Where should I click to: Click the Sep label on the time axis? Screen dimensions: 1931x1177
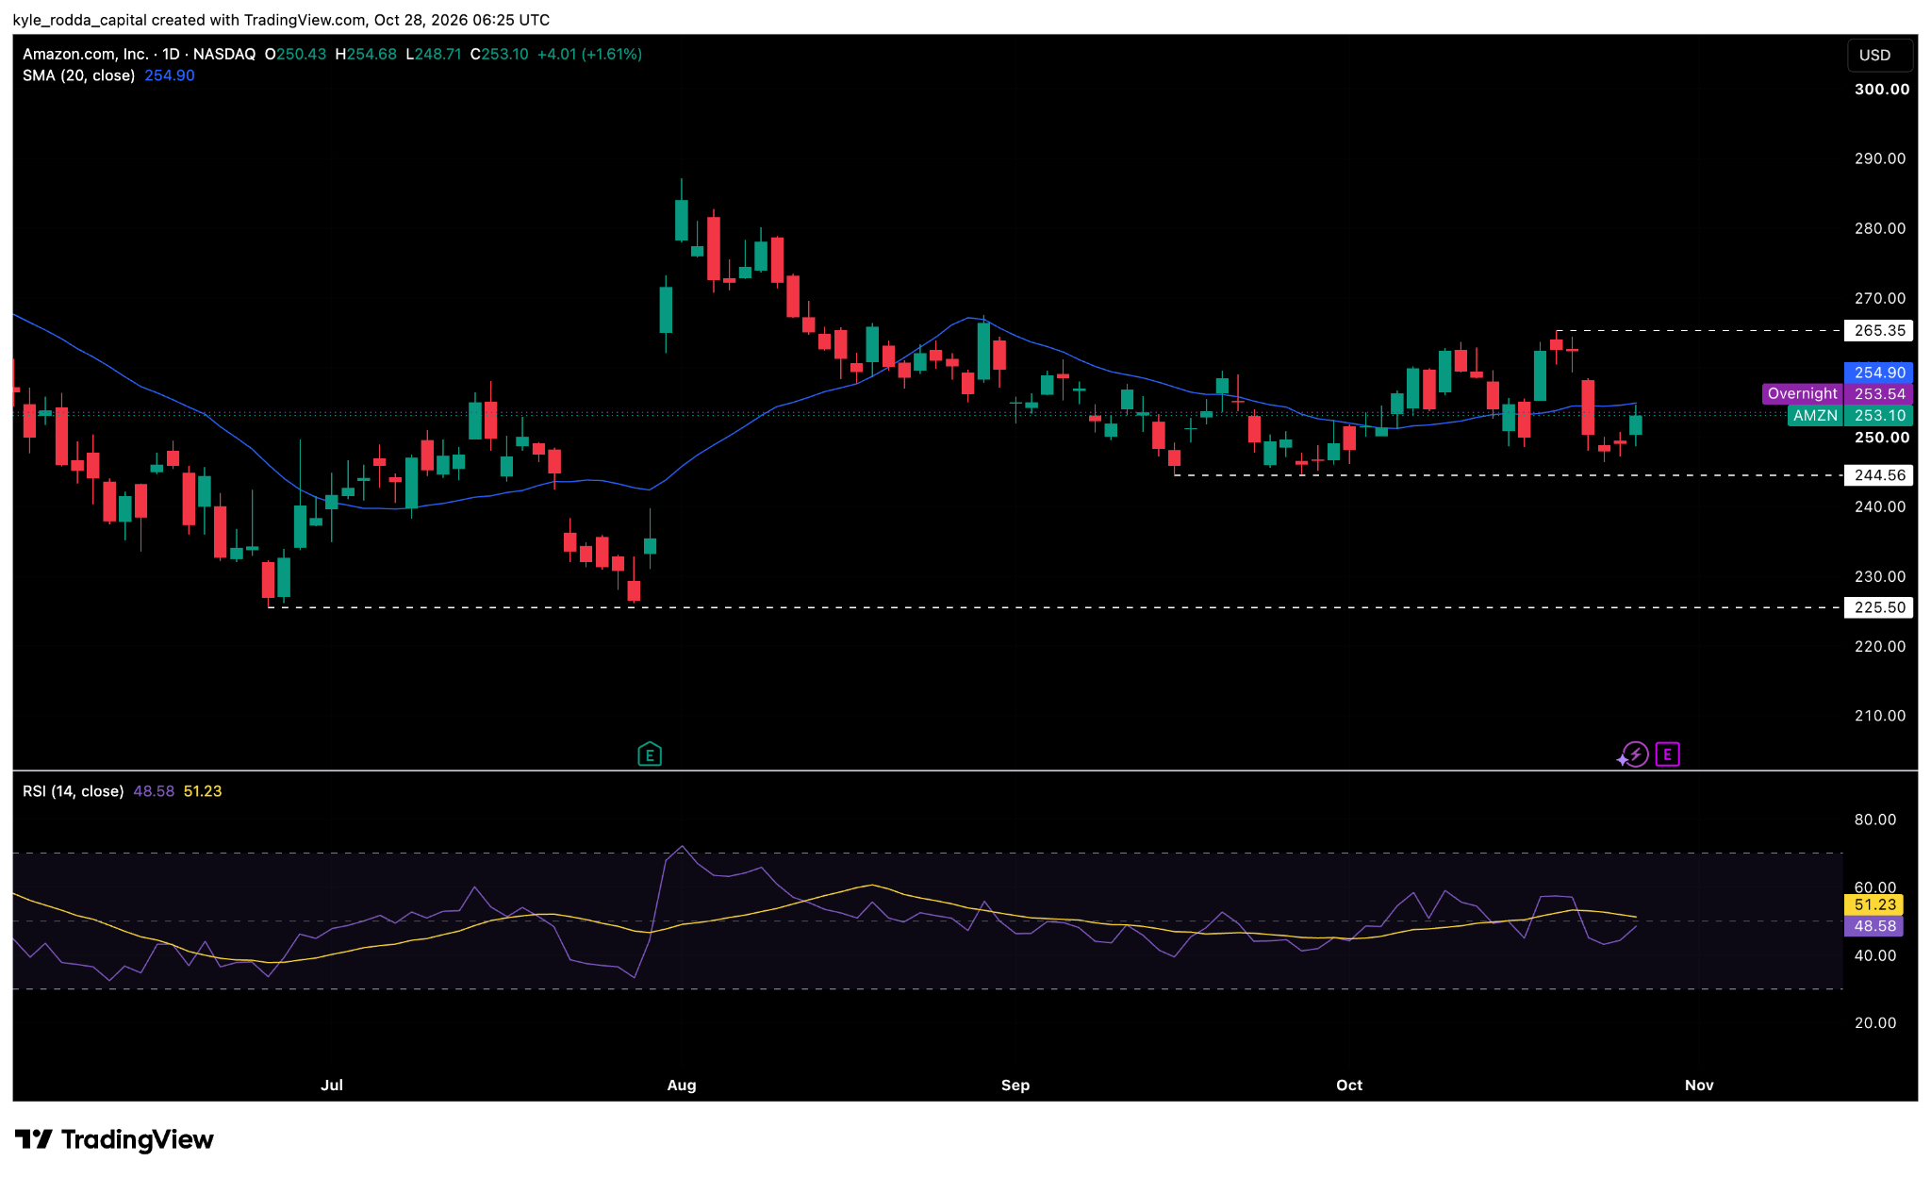coord(1015,1086)
